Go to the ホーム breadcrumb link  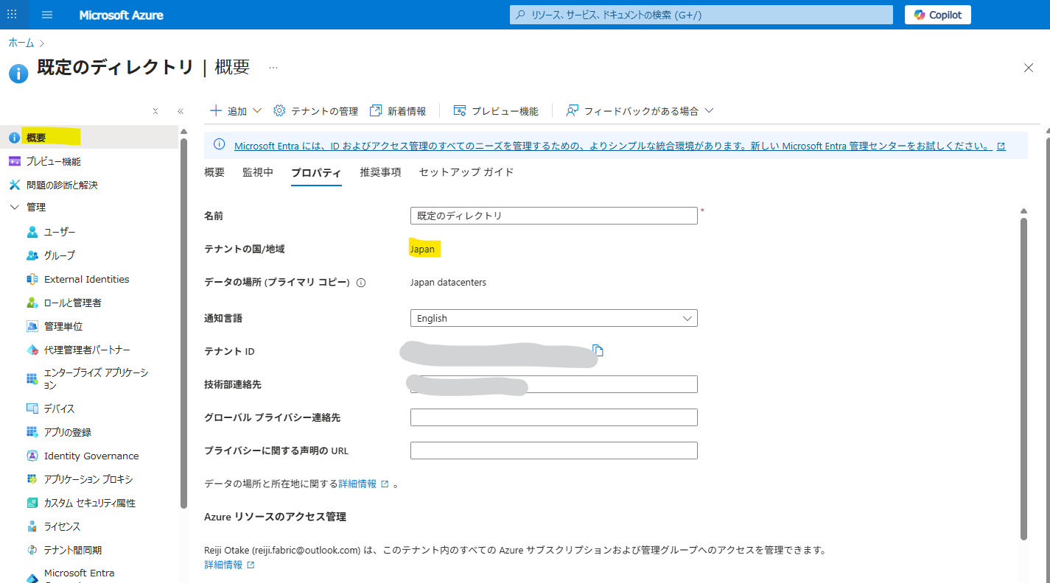[x=21, y=43]
